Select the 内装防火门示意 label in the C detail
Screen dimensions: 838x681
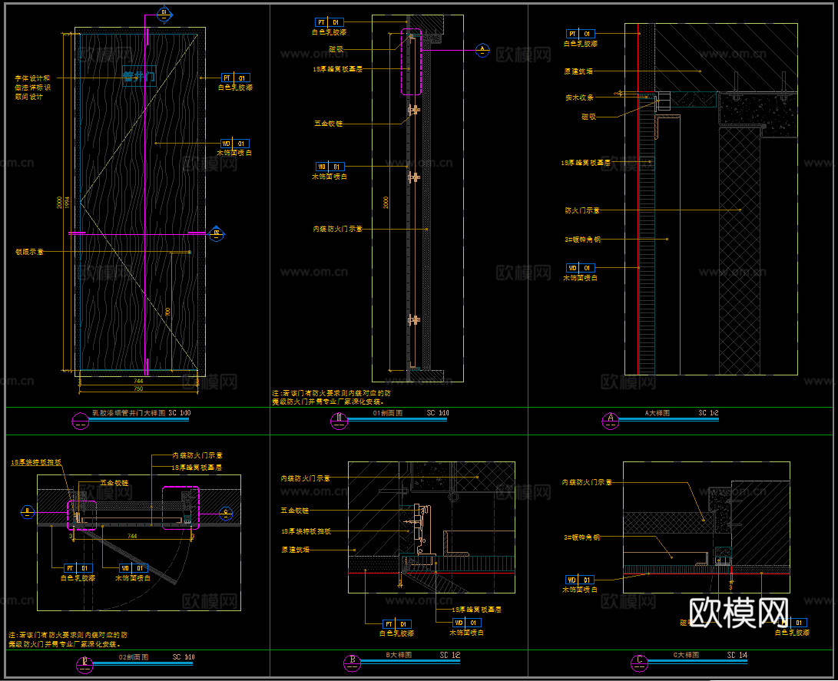pyautogui.click(x=587, y=482)
